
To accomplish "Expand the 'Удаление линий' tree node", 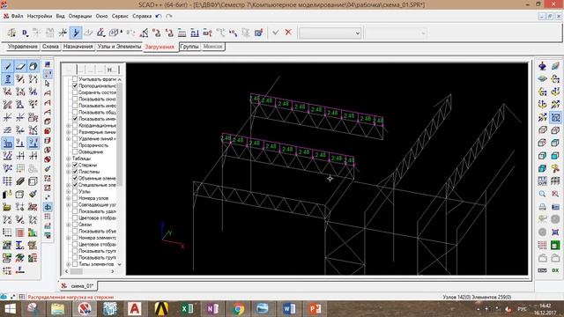I will tap(69, 138).
